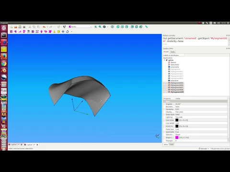The height and width of the screenshot is (172, 230).
Task: Activate the measure distance ruler icon
Action: [146, 27]
